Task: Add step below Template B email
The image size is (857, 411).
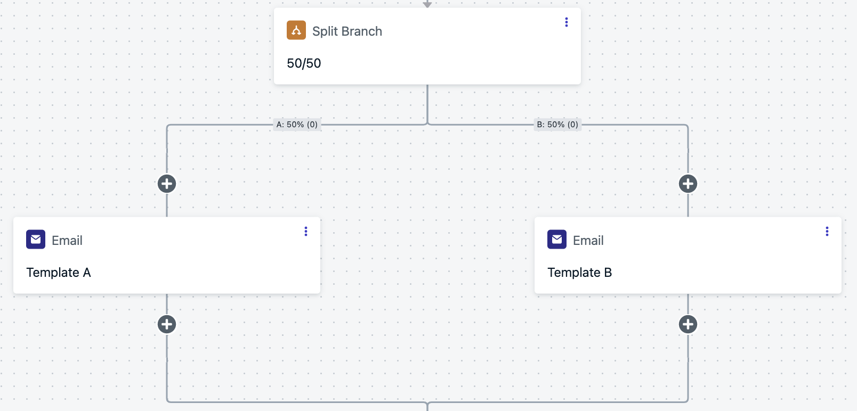Action: [688, 324]
